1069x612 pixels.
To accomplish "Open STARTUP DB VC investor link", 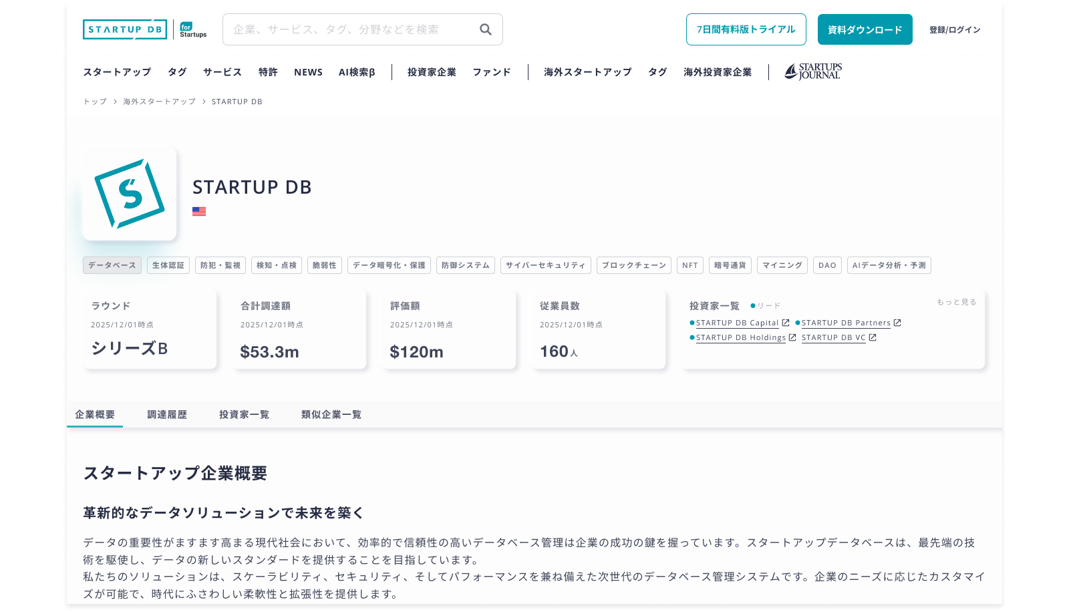I will click(x=833, y=337).
